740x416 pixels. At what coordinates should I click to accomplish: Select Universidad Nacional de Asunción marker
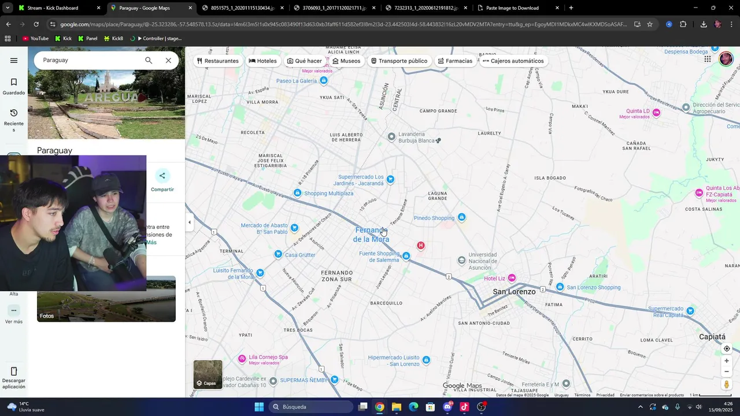pyautogui.click(x=461, y=261)
